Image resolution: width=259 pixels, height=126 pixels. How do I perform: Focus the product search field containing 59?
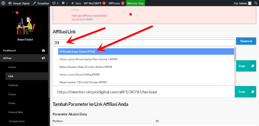144,43
